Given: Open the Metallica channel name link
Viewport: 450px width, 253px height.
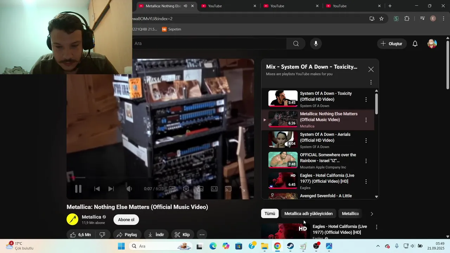Looking at the screenshot, I should click(x=91, y=217).
